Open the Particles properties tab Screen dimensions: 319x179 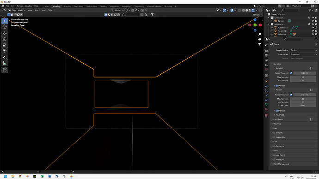pos(266,91)
